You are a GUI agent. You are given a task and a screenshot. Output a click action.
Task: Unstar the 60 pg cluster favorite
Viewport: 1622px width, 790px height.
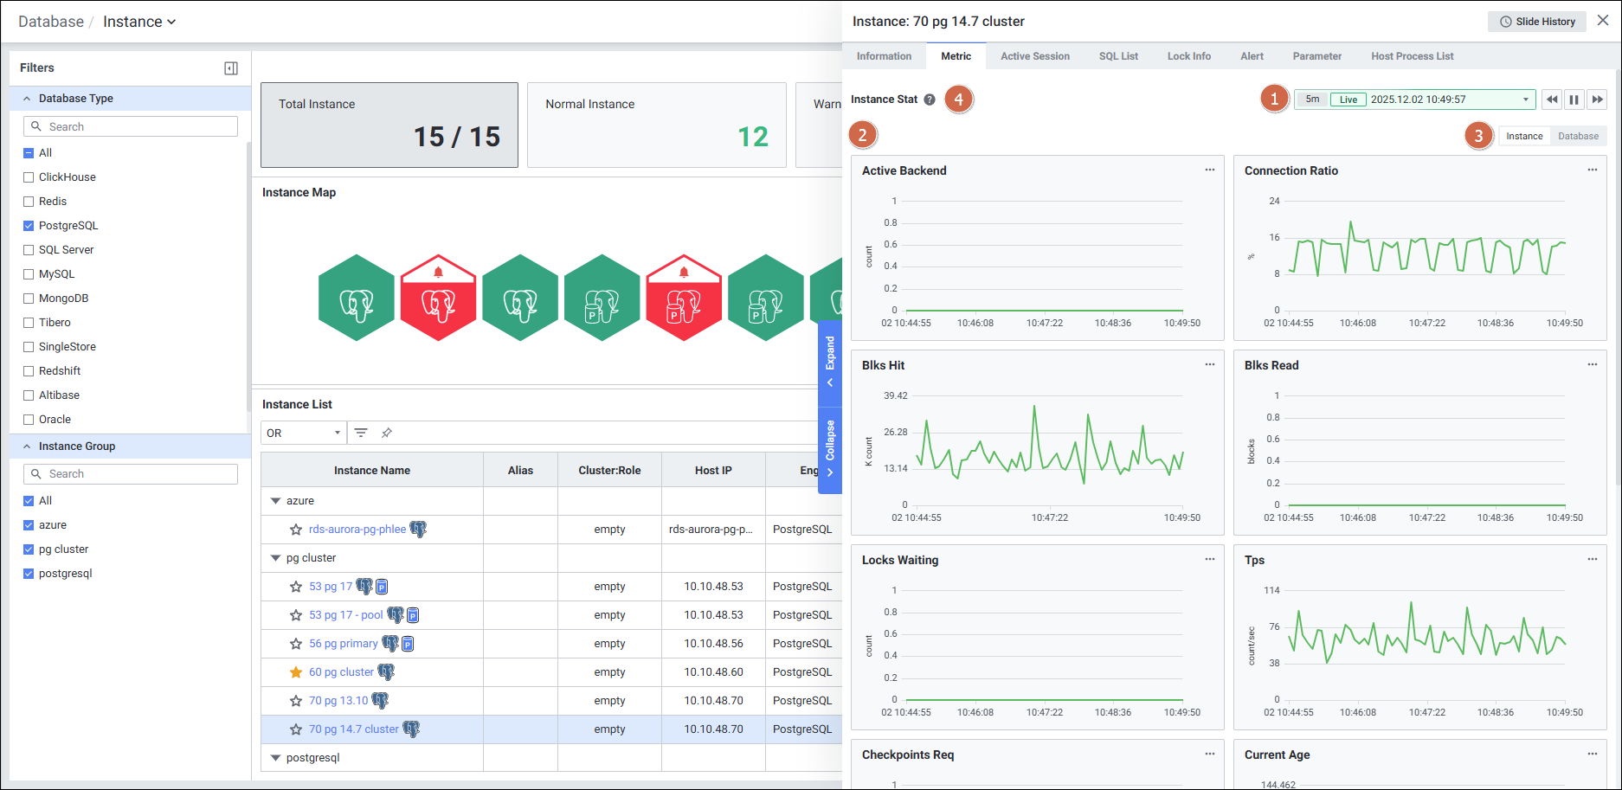click(x=296, y=672)
